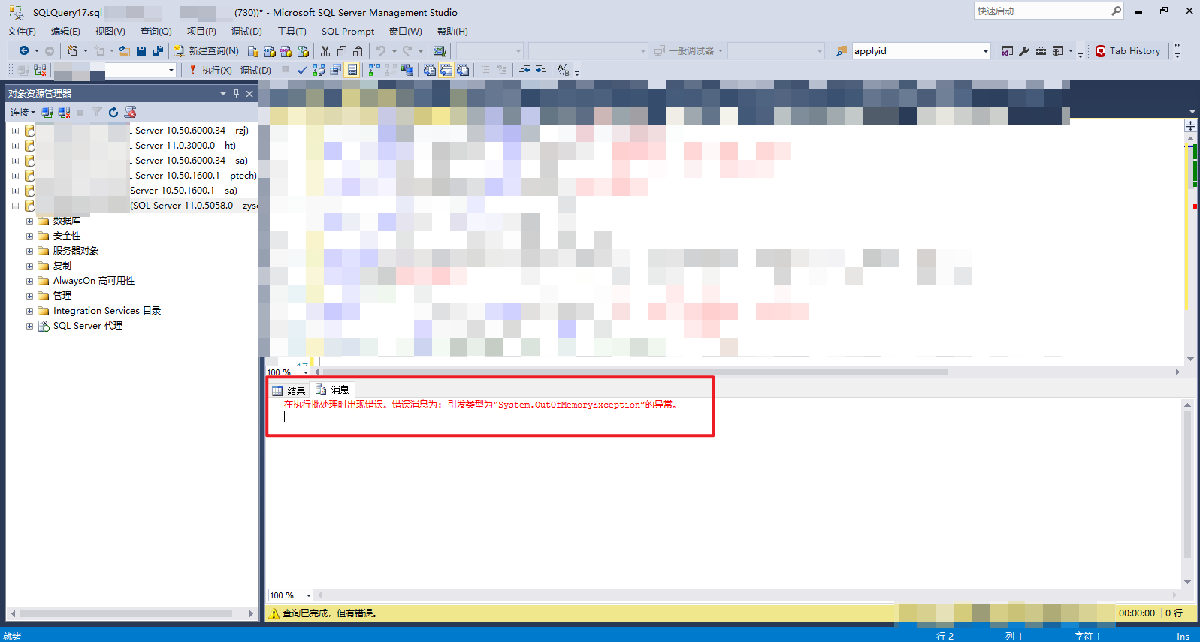Click the connect Object Explorer icon
Image resolution: width=1200 pixels, height=642 pixels.
point(47,112)
